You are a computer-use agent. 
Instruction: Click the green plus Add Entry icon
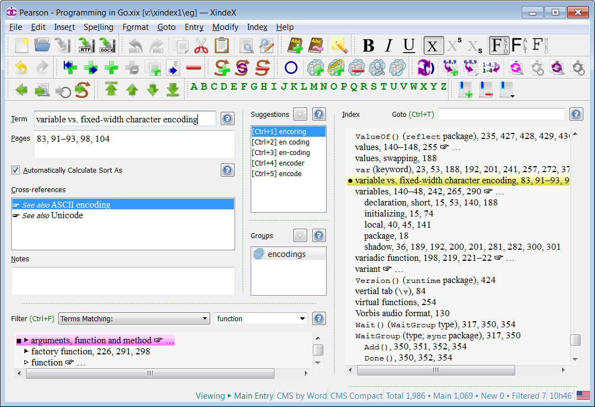click(x=111, y=68)
